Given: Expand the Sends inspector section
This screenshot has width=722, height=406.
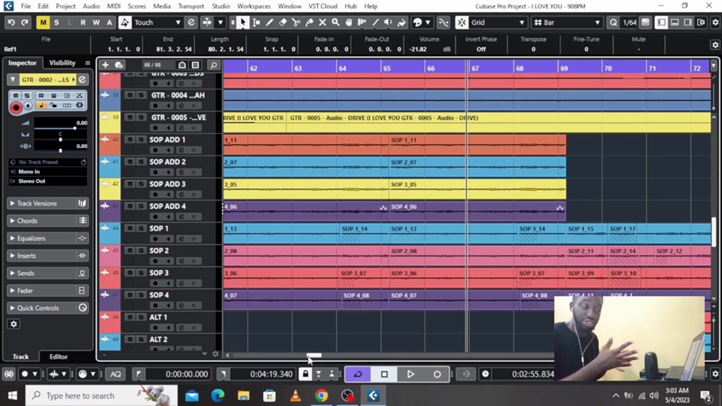Looking at the screenshot, I should point(48,273).
